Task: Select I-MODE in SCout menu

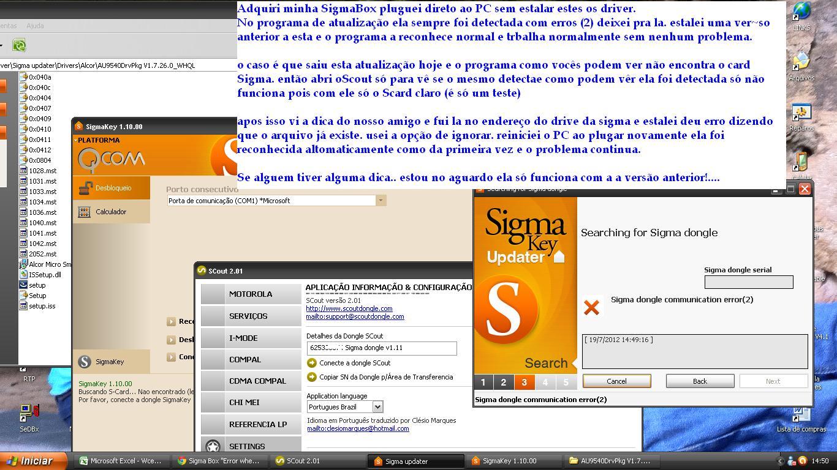Action: tap(251, 338)
